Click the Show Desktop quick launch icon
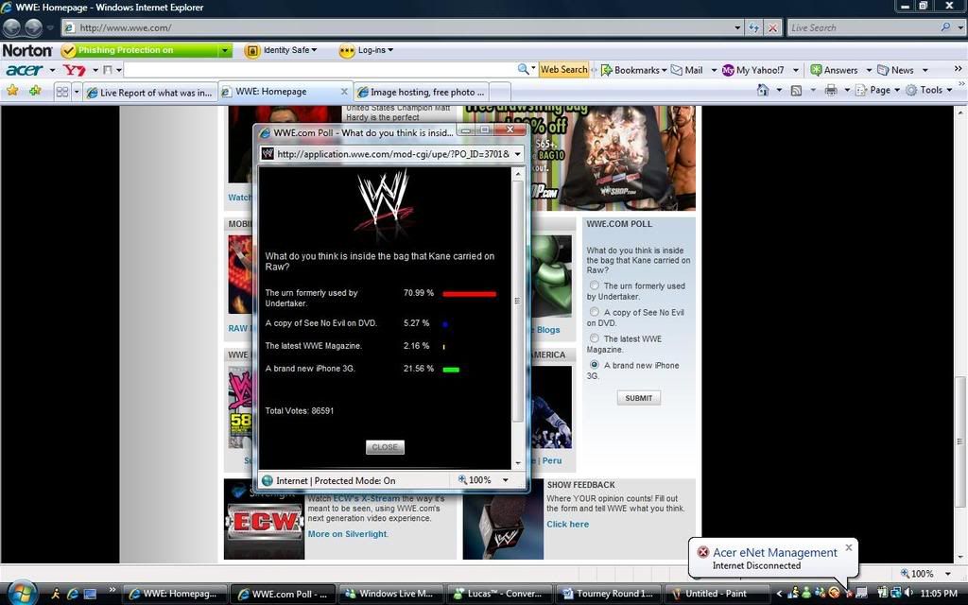 coord(90,594)
